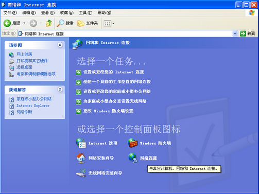Open the Search magnifier tool
The width and height of the screenshot is (259, 194).
65,23
